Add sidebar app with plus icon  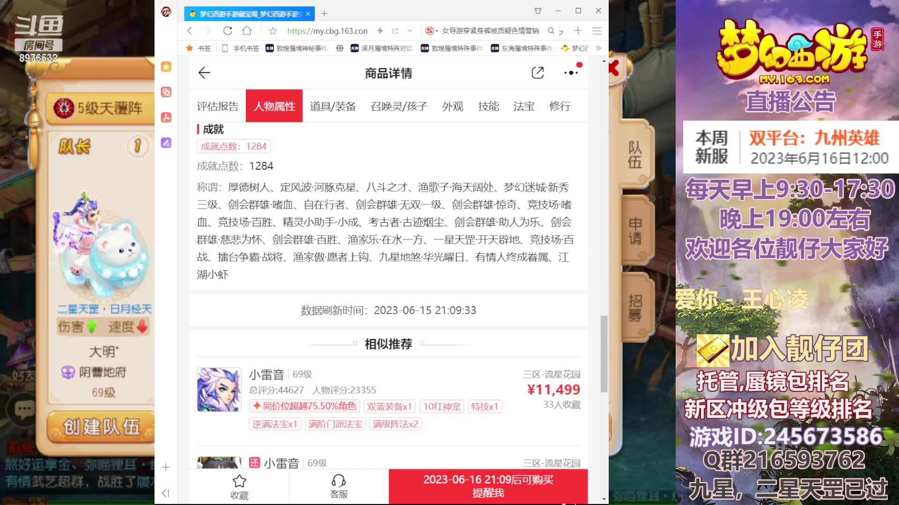[x=166, y=467]
